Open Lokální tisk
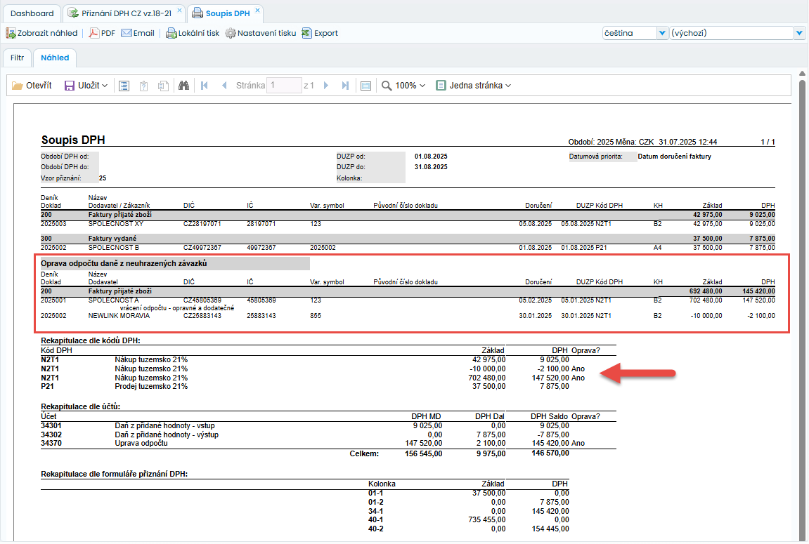Screen dimensions: 809x544 [193, 33]
